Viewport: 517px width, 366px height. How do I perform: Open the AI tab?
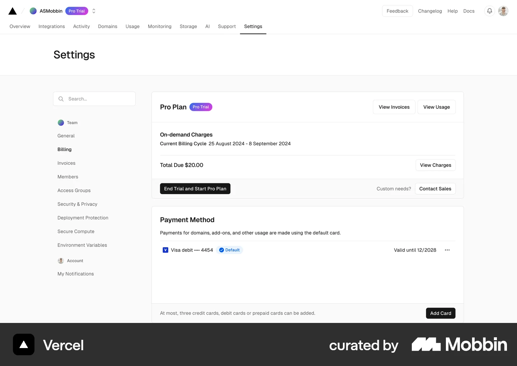coord(208,27)
